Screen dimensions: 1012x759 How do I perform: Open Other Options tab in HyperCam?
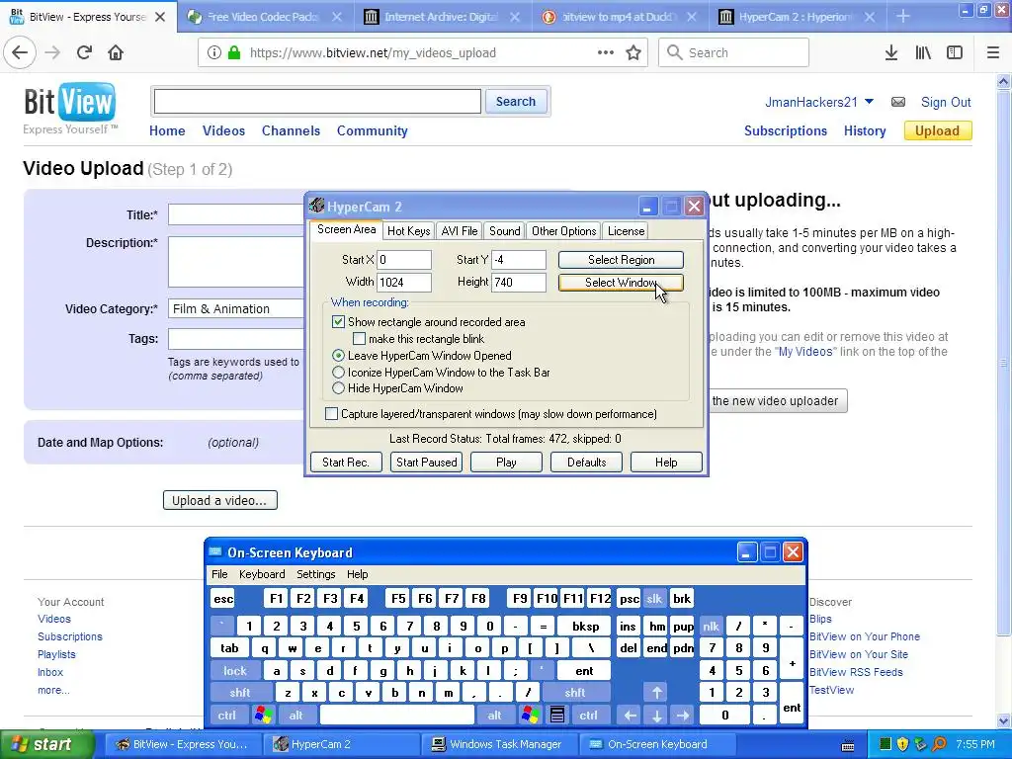pos(564,231)
